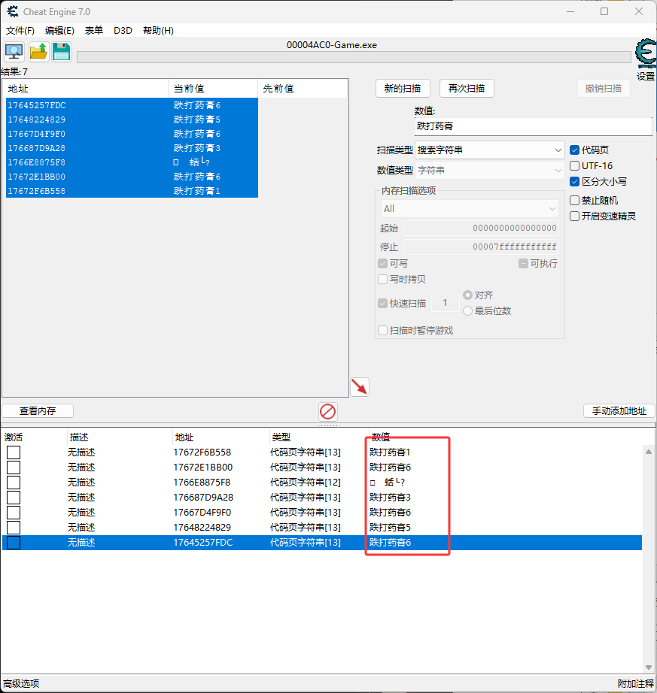
Task: Activate checkbox for address 17645257FDC
Action: [14, 543]
